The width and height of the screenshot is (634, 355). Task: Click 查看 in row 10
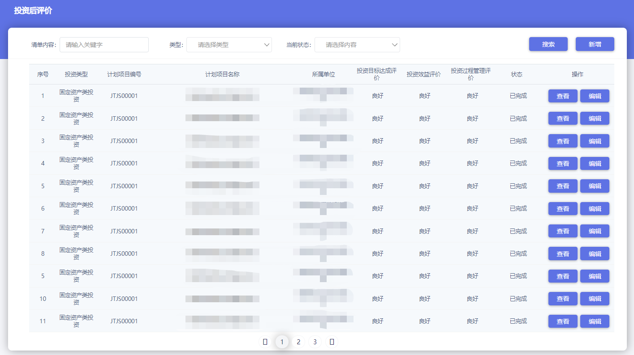(563, 299)
